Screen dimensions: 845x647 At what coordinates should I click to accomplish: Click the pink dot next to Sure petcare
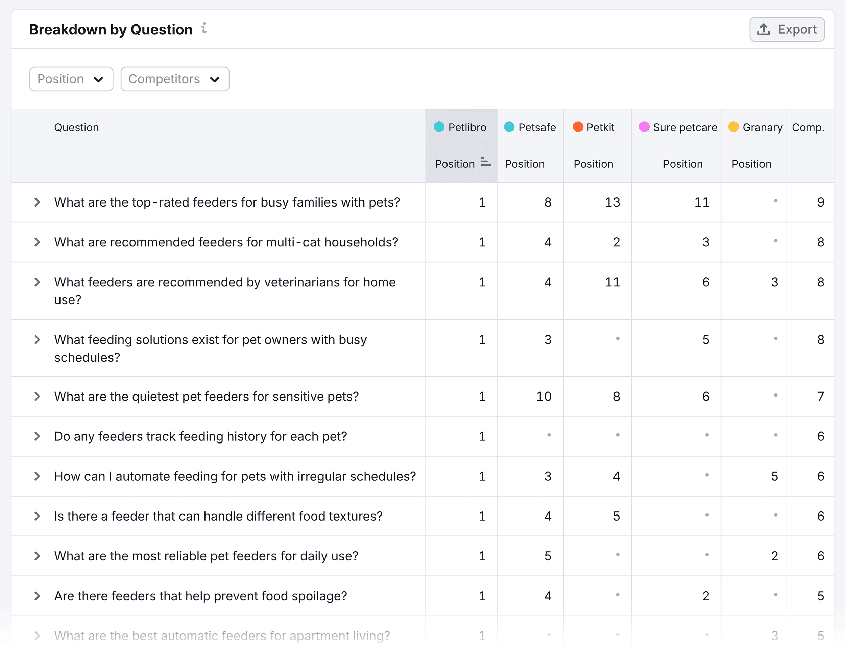645,127
